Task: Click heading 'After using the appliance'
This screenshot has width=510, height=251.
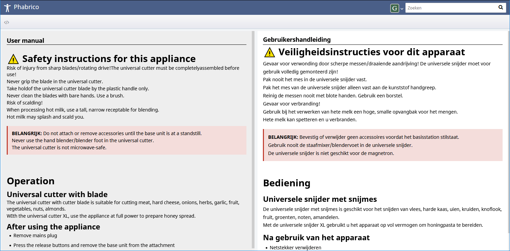Action: click(x=54, y=227)
